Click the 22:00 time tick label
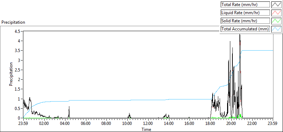The image size is (283, 132). [x=252, y=124]
